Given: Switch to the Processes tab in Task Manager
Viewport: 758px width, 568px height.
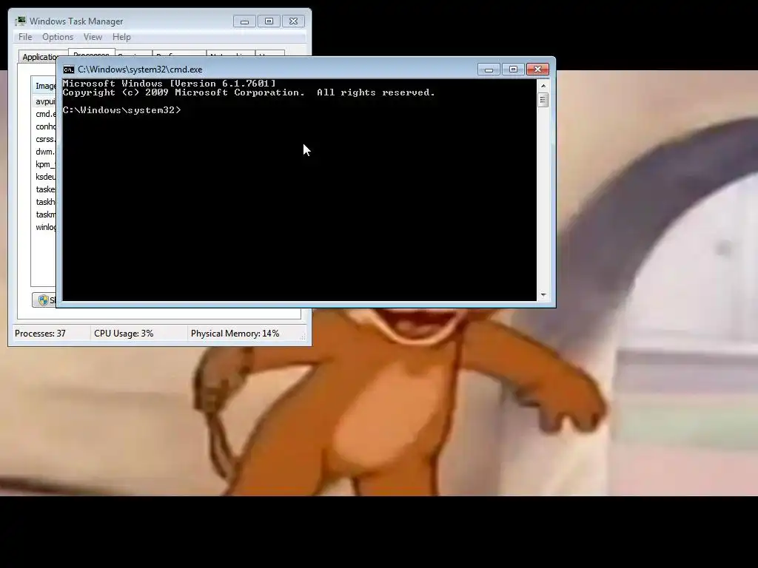Looking at the screenshot, I should 91,53.
